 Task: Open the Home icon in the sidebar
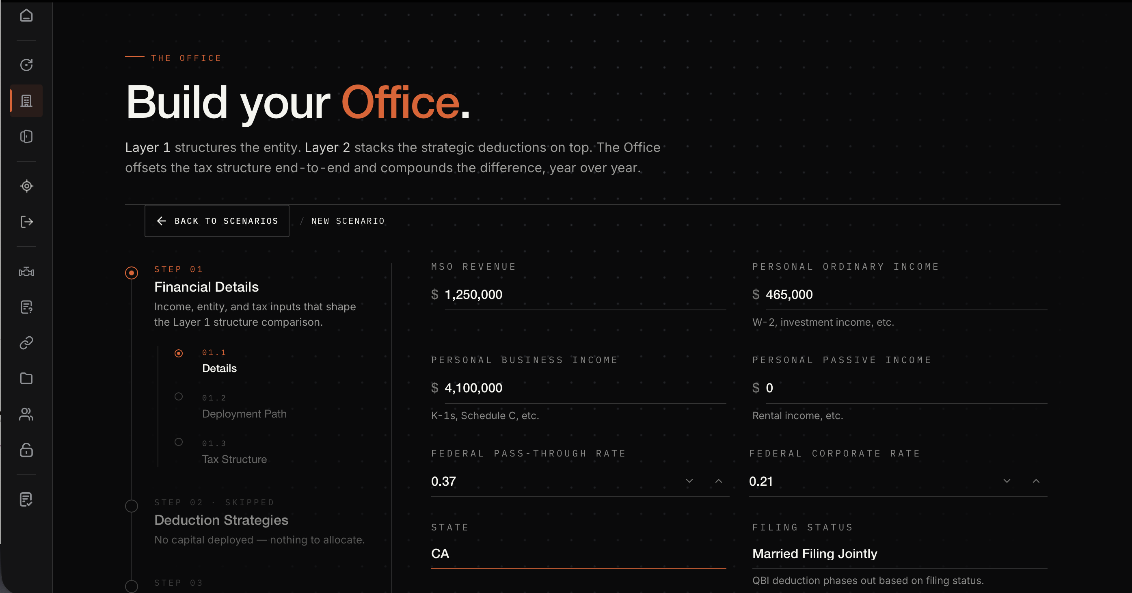pos(26,15)
